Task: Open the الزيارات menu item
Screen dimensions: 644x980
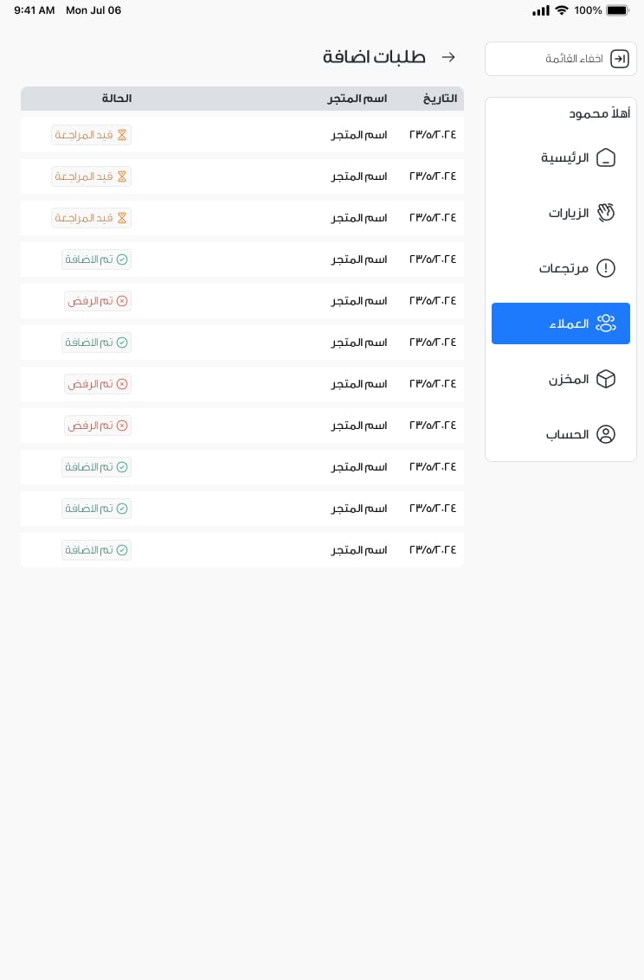Action: click(560, 213)
